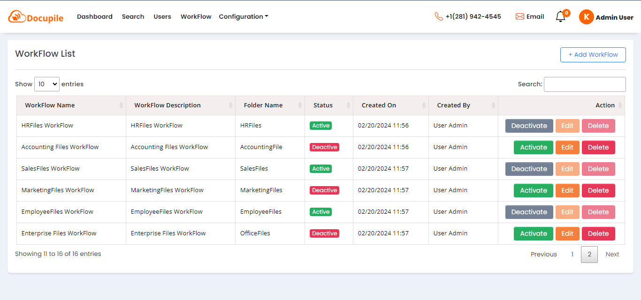The image size is (641, 300).
Task: Click the phone icon in header
Action: [439, 16]
